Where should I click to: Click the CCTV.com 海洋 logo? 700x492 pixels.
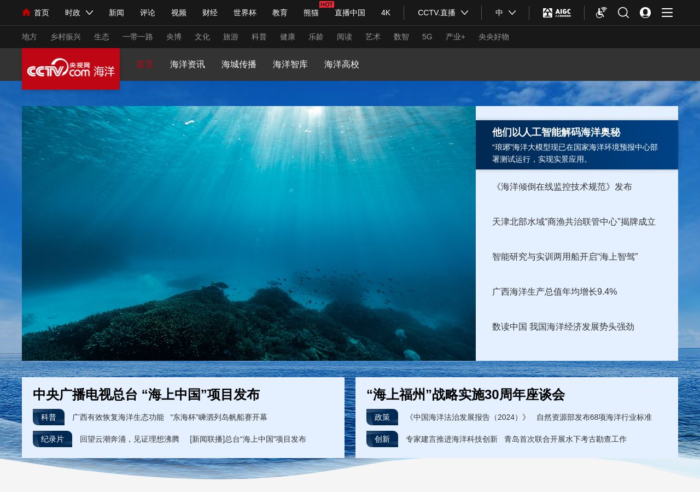pyautogui.click(x=71, y=69)
